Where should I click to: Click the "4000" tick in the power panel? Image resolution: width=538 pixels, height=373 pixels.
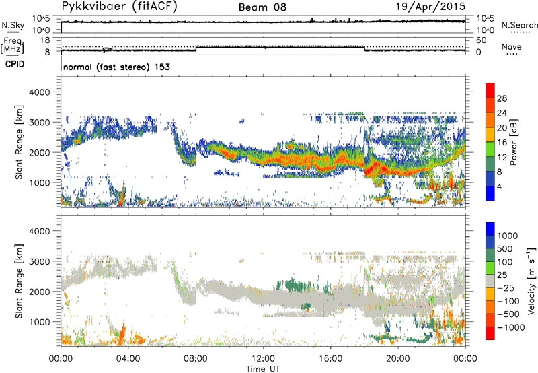[40, 92]
